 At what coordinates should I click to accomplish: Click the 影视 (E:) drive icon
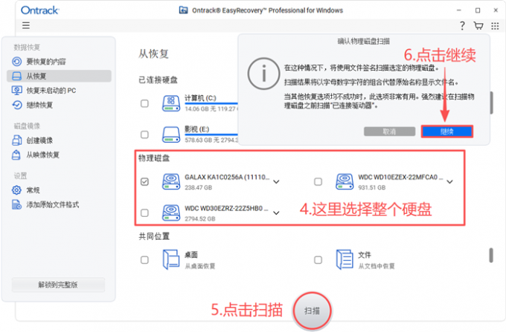pyautogui.click(x=171, y=134)
